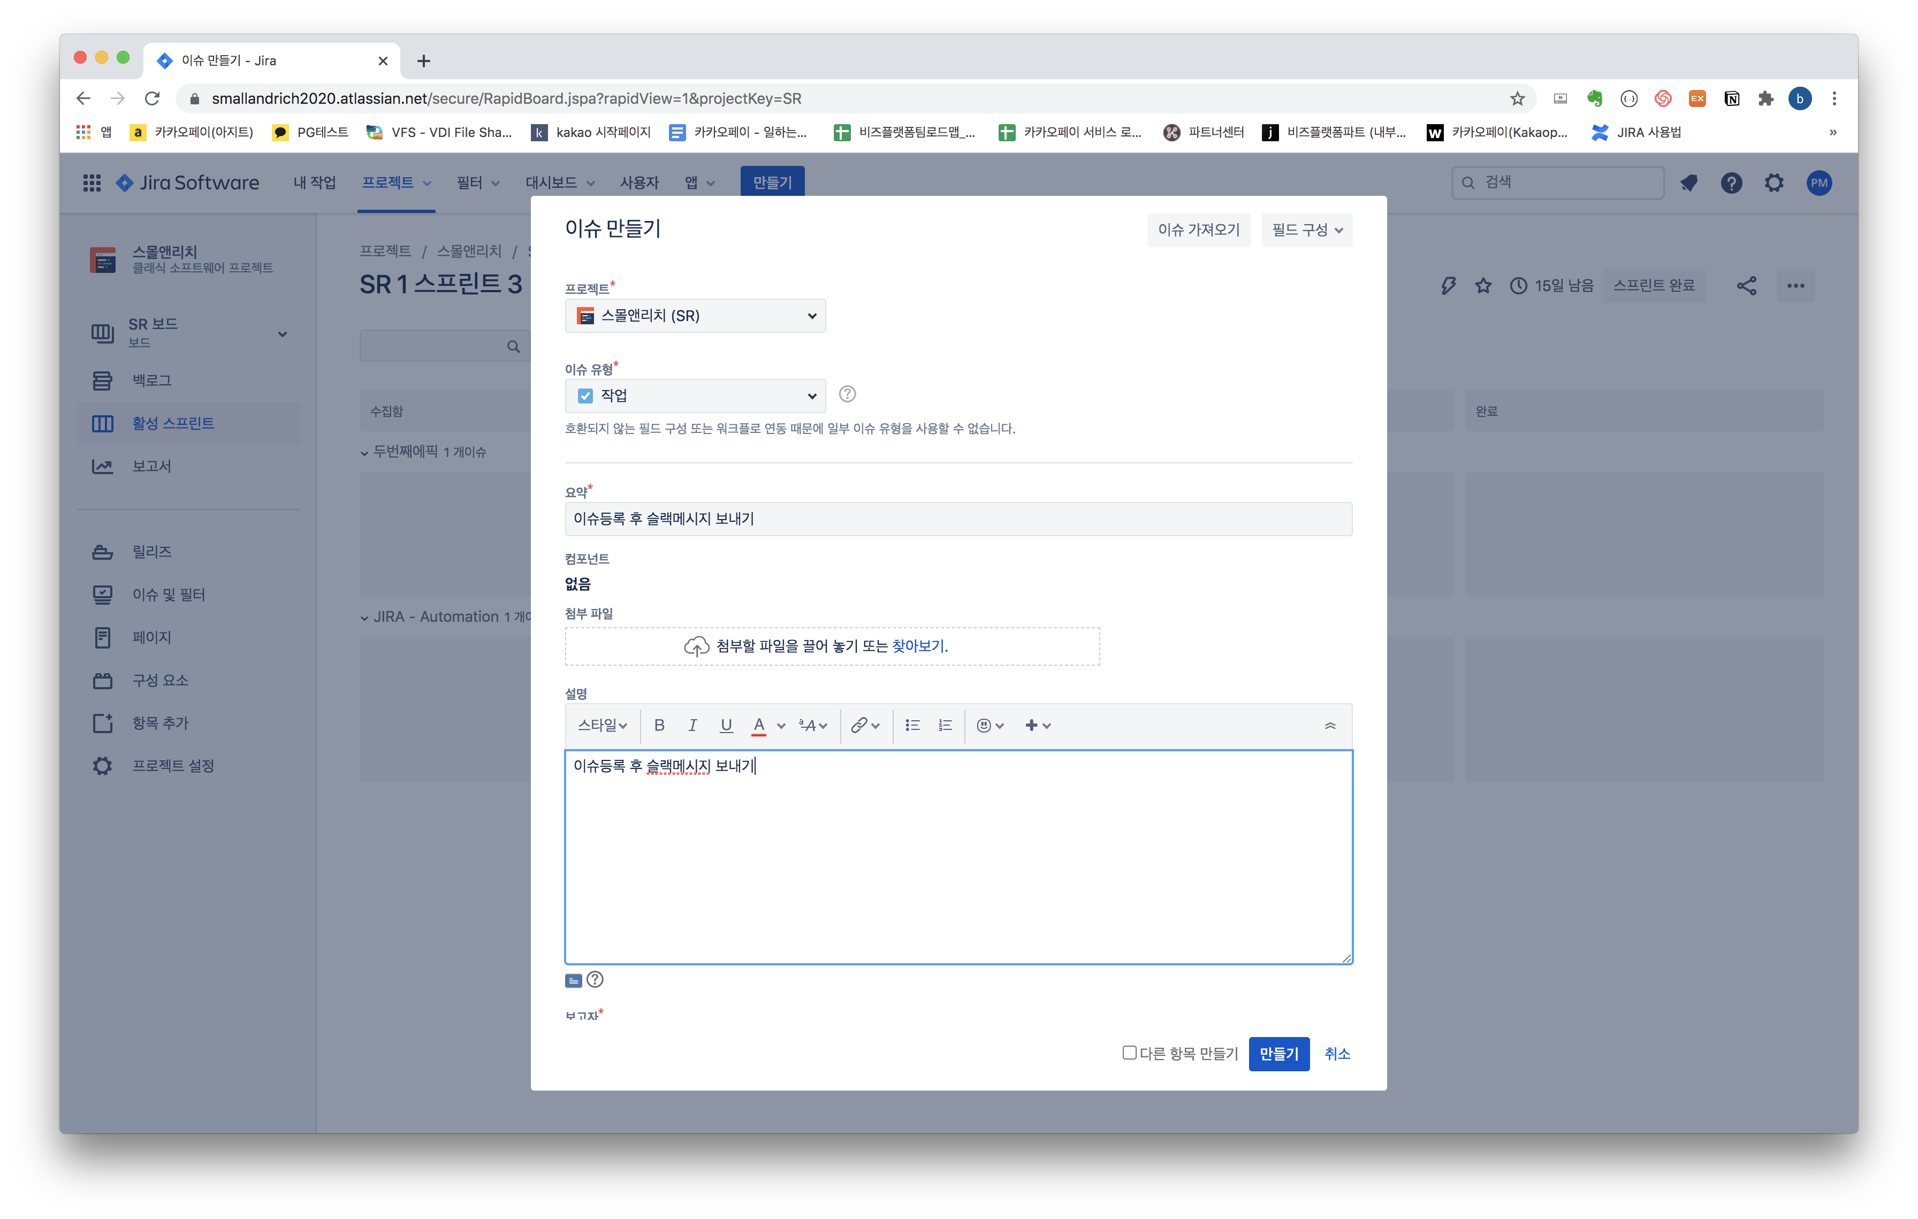This screenshot has height=1219, width=1918.
Task: Check the '다른 항목 만들기' checkbox
Action: [1129, 1053]
